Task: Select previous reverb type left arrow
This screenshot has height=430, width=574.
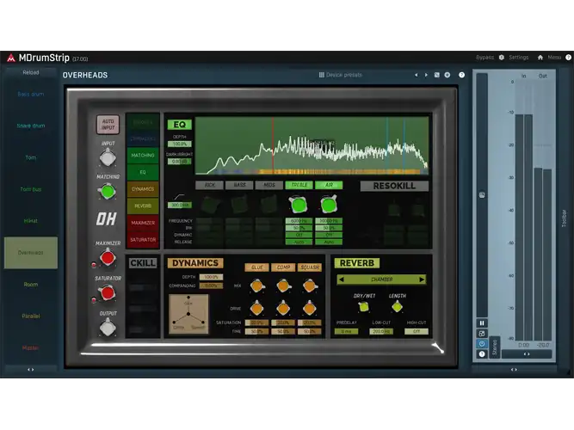Action: click(x=342, y=279)
